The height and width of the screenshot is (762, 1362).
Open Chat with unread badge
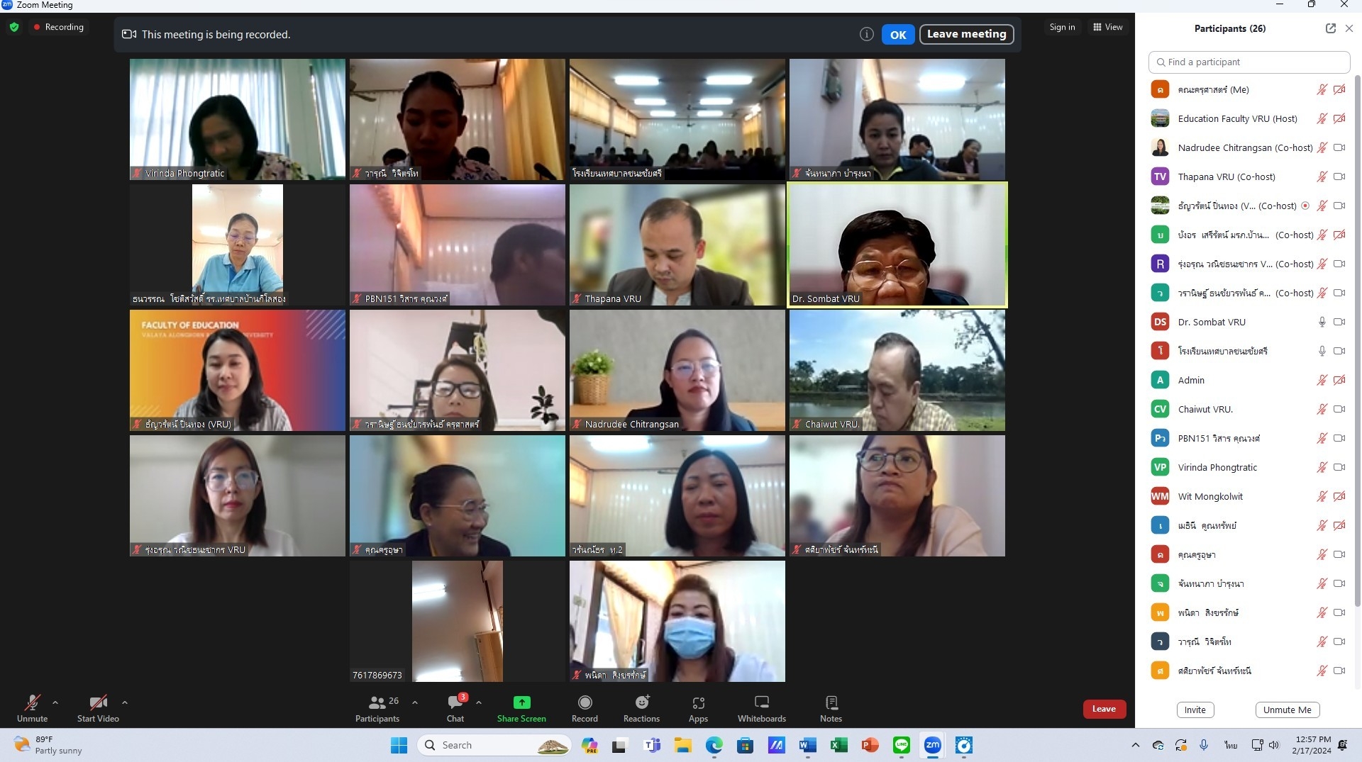455,702
